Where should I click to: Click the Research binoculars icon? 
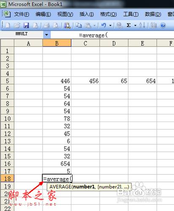point(67,25)
